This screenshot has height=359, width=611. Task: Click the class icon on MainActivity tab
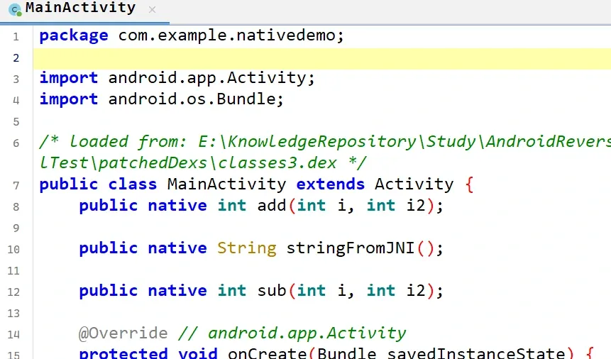(15, 9)
